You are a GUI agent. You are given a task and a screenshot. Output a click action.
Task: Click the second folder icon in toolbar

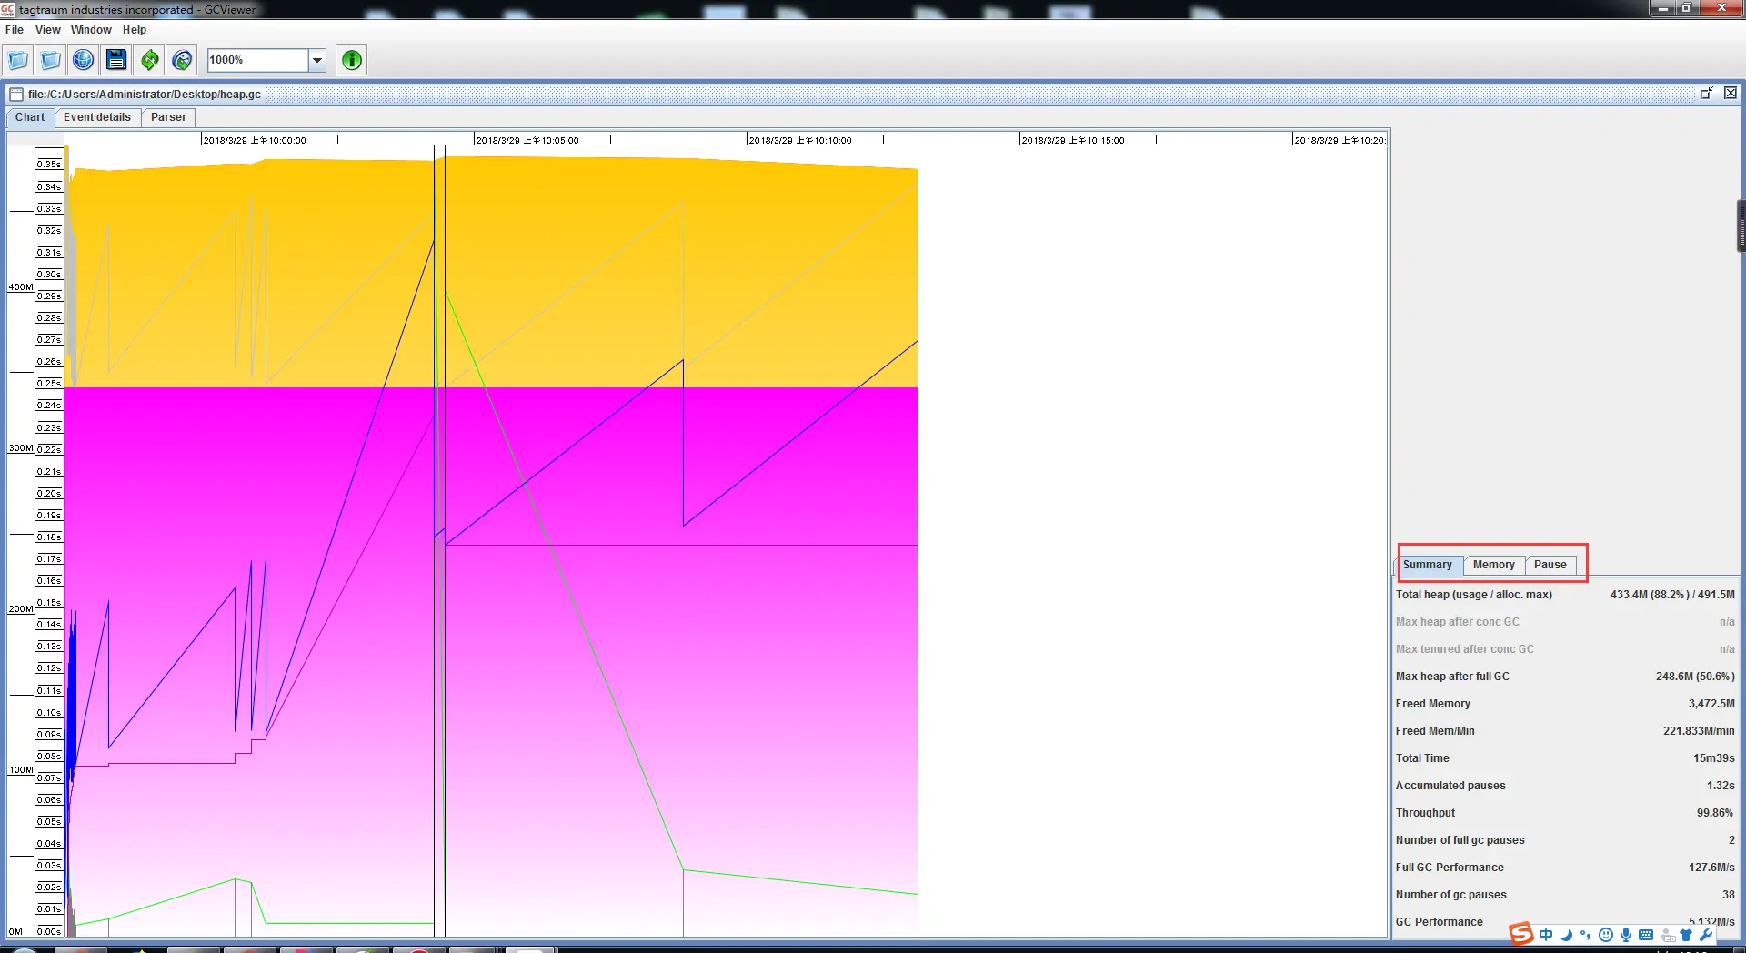click(x=50, y=60)
